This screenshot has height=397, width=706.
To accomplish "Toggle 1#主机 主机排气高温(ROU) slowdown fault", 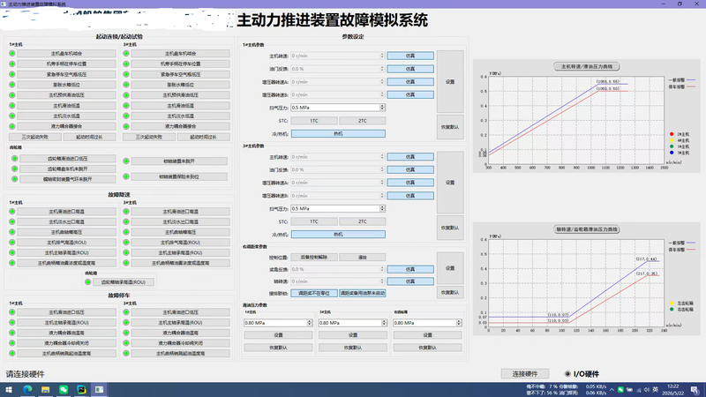I will (67, 243).
